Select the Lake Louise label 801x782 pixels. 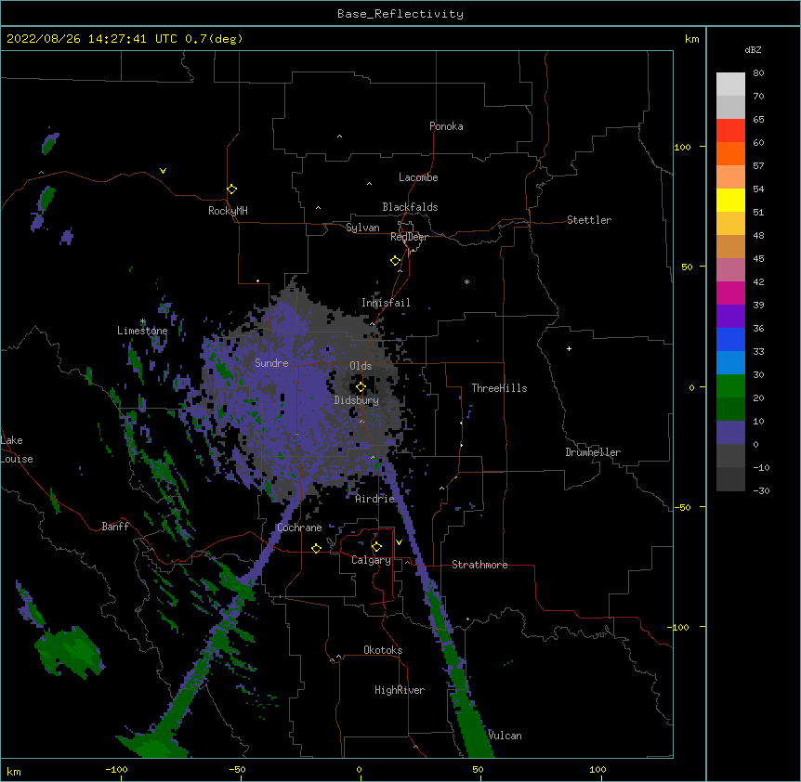[17, 450]
